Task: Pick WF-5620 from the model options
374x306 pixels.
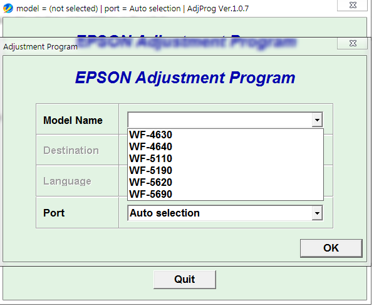Action: pos(225,183)
